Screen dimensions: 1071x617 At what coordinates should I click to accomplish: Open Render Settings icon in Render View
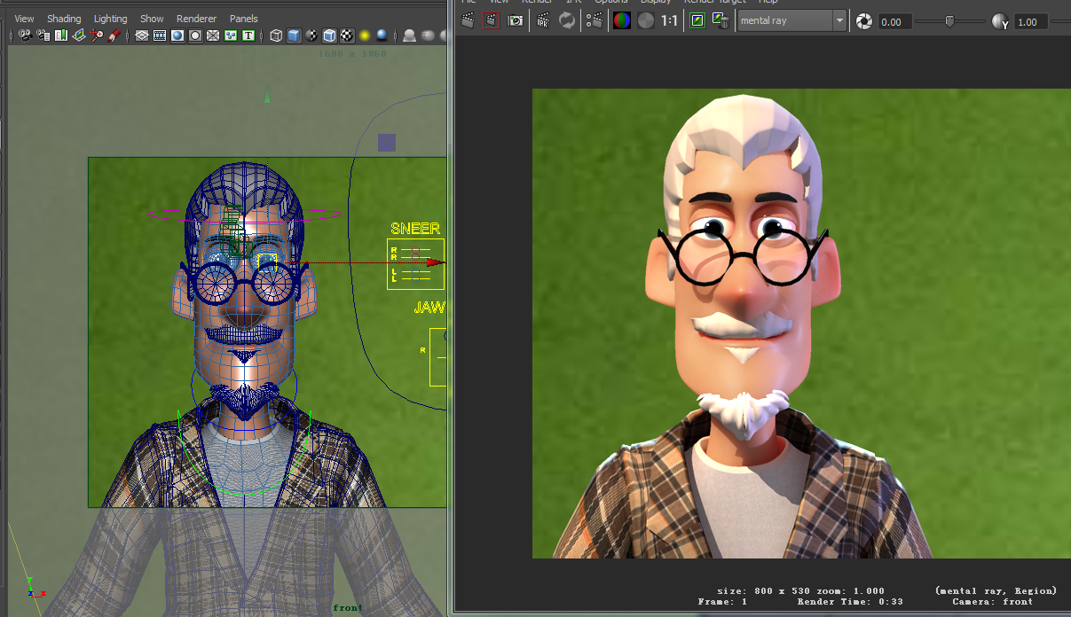594,20
